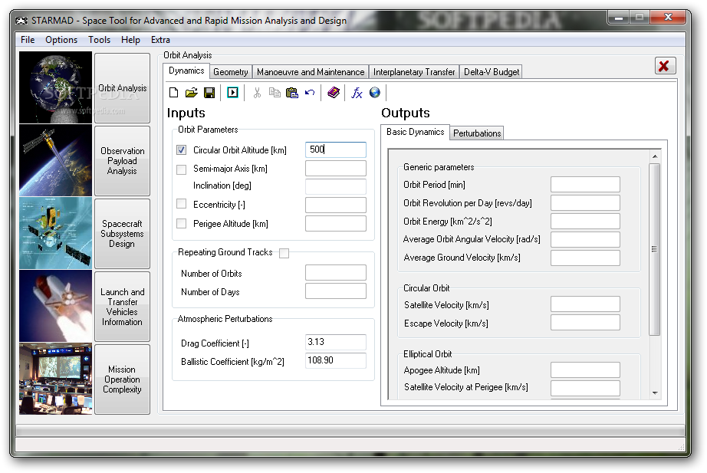Open the Extra menu
This screenshot has height=473, width=707.
(160, 40)
